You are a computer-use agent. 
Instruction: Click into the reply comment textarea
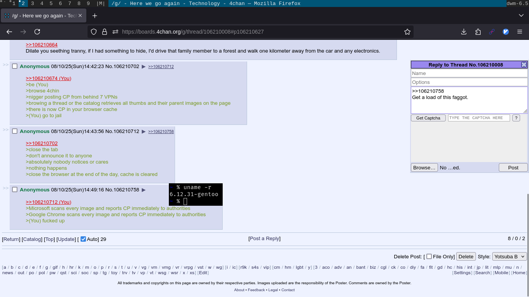[x=469, y=100]
